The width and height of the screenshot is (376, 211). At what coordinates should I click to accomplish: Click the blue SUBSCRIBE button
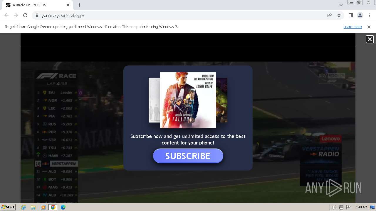tap(188, 156)
